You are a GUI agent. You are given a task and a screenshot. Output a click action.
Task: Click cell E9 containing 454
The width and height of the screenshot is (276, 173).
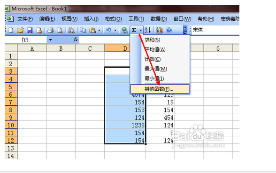(160, 118)
